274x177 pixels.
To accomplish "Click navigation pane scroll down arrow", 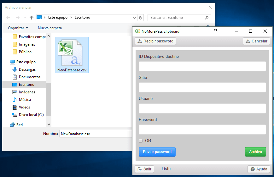I will pyautogui.click(x=49, y=124).
